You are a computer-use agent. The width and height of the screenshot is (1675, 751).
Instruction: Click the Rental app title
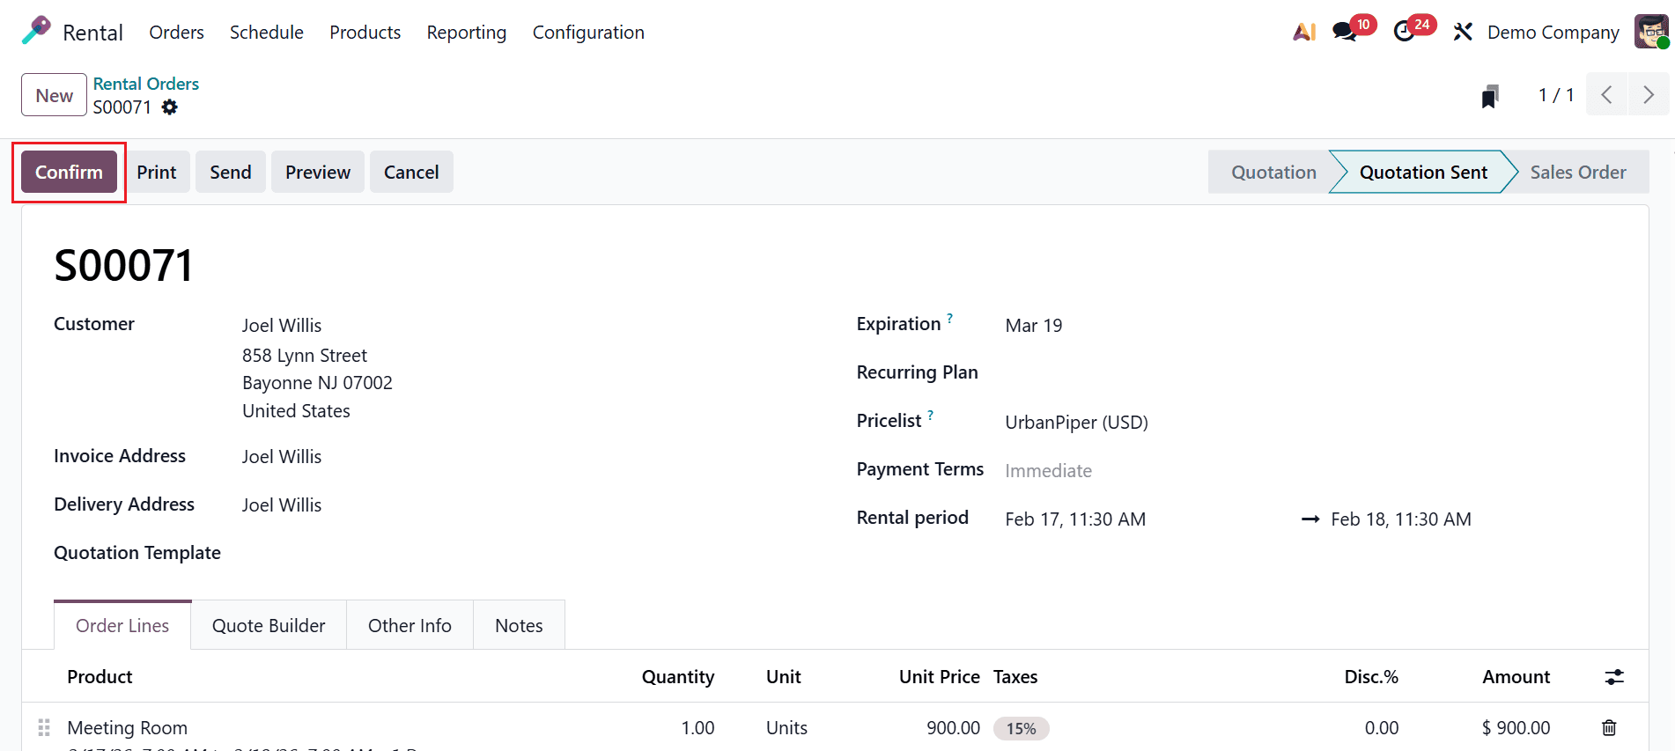point(92,33)
